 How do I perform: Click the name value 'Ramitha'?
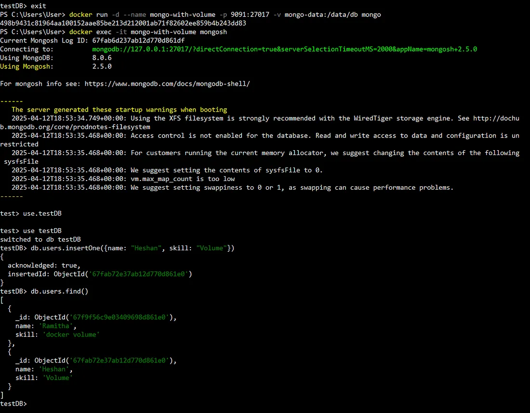56,326
